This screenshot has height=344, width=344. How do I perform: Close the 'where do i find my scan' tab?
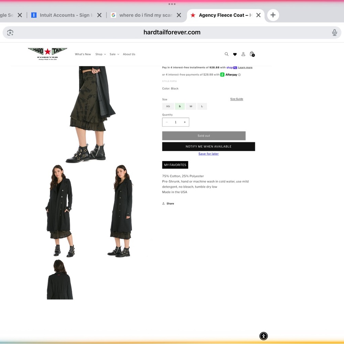tap(179, 15)
